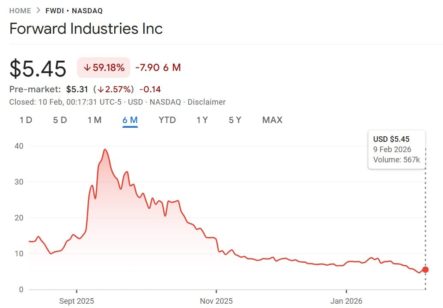Viewport: 443px width, 308px height.
Task: Show the 1 M chart range
Action: [x=95, y=120]
